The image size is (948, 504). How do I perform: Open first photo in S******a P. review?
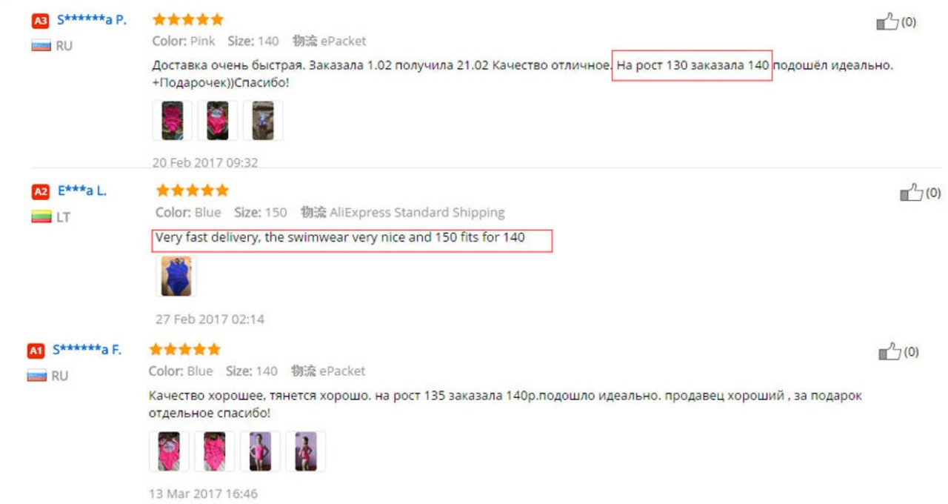pos(172,120)
